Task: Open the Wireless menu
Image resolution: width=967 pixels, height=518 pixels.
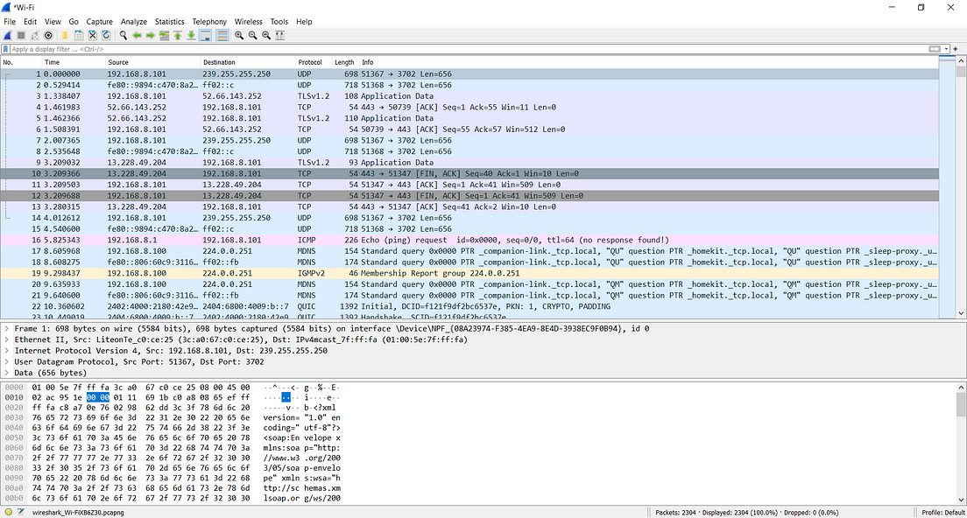Action: [x=249, y=22]
